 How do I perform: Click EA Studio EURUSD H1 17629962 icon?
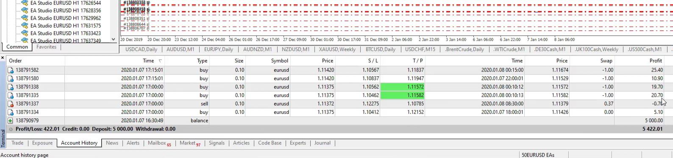click(25, 18)
